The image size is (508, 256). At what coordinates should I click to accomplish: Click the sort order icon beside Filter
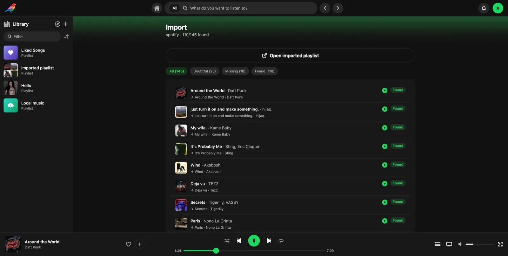[66, 36]
